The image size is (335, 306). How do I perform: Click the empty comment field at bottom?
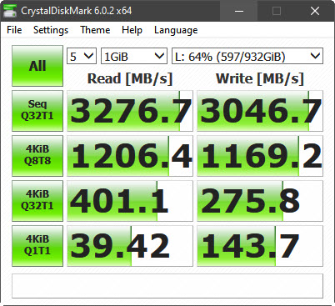point(167,286)
